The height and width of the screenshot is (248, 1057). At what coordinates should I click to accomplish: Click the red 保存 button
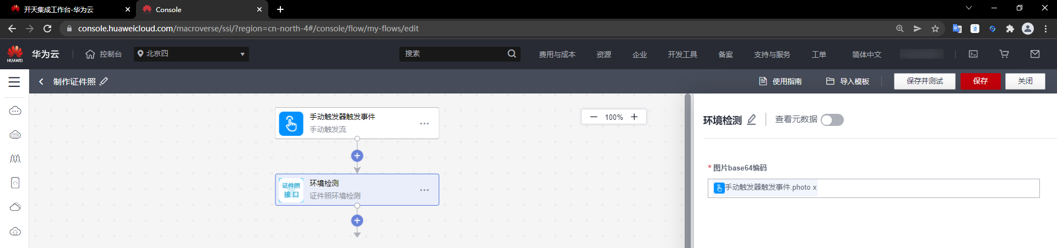980,81
